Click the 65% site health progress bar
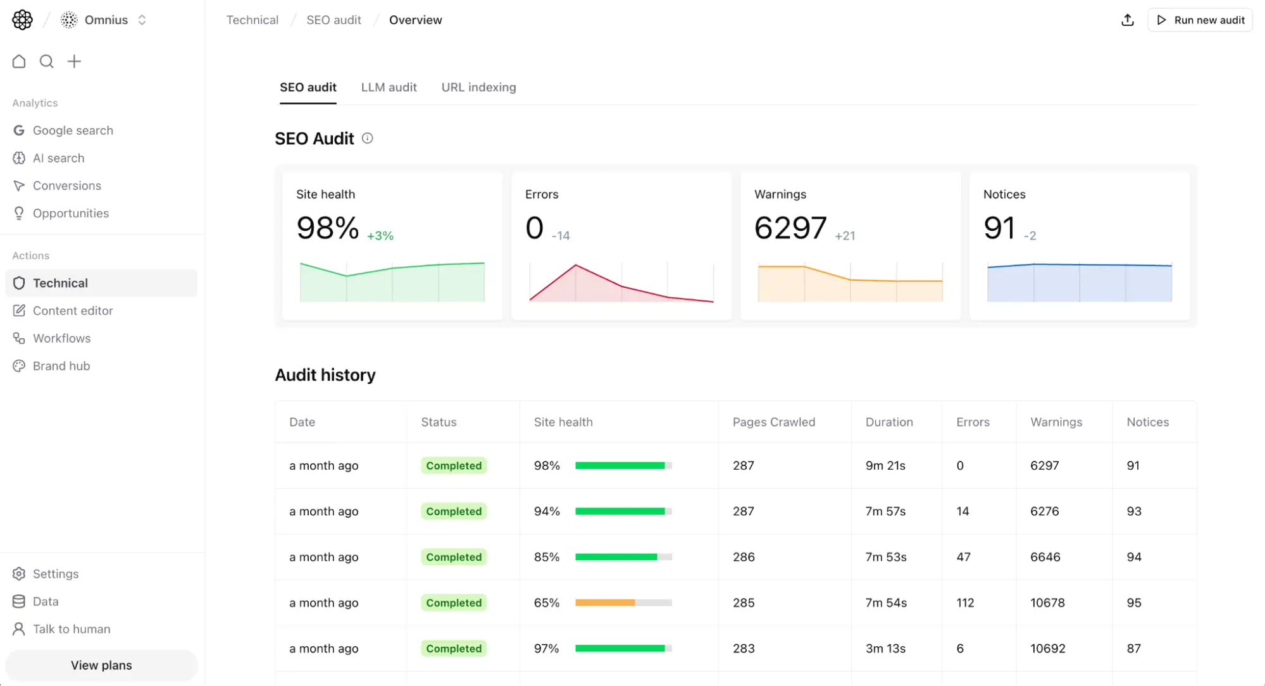 click(x=623, y=603)
